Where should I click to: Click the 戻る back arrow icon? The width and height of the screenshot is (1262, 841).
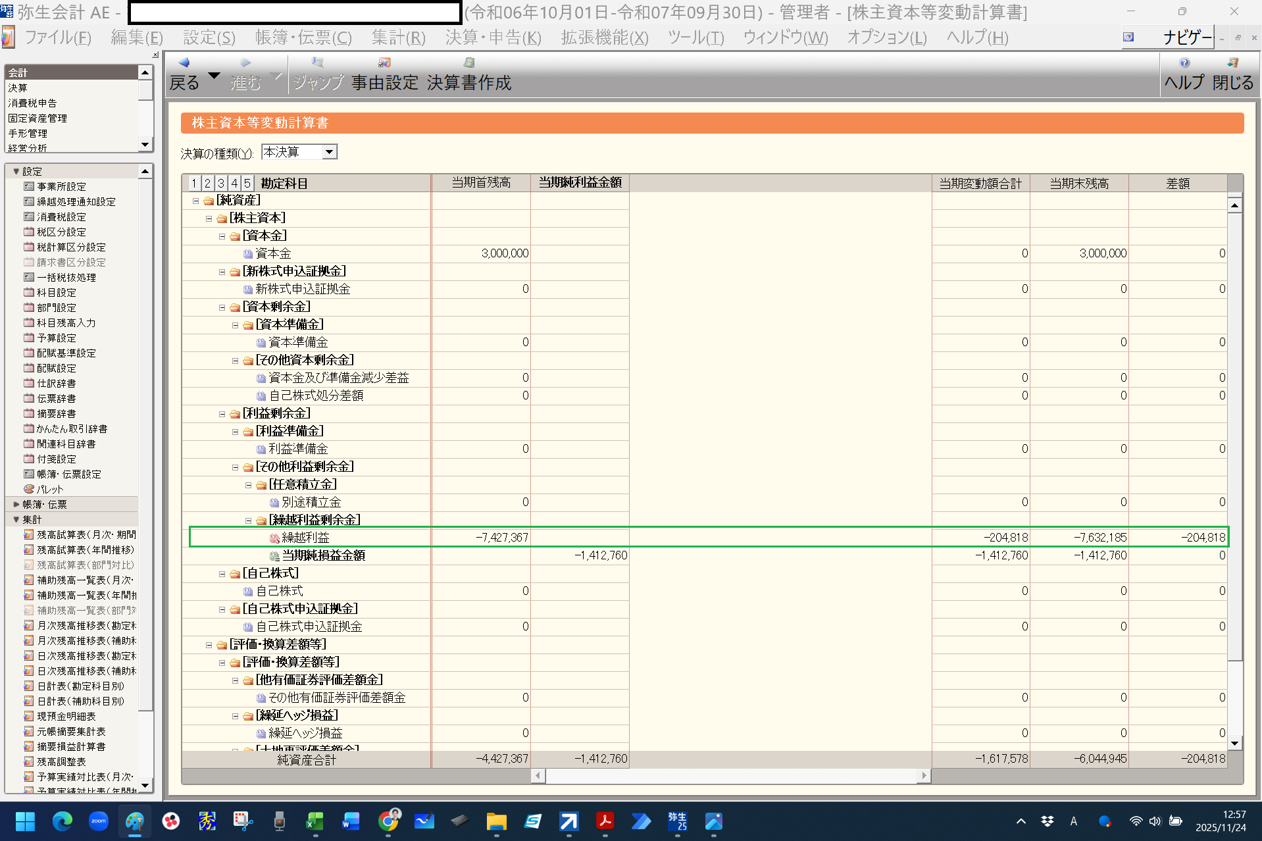184,63
